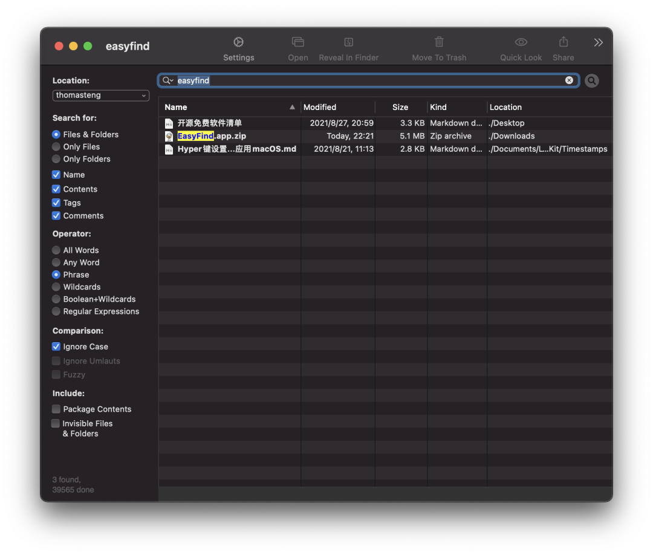Select the Only Files radio button
This screenshot has width=653, height=555.
56,147
